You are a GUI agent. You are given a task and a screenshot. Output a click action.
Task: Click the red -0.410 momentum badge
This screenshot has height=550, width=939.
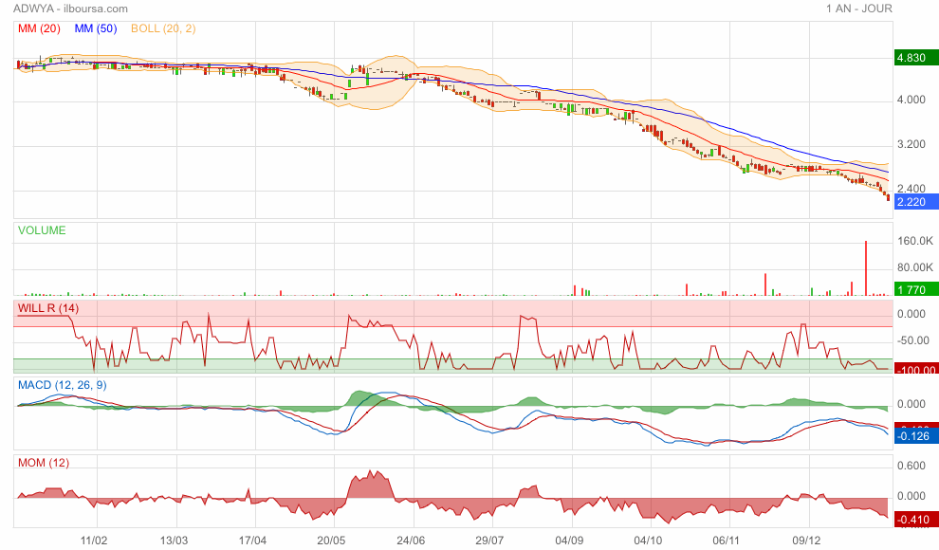(x=915, y=520)
